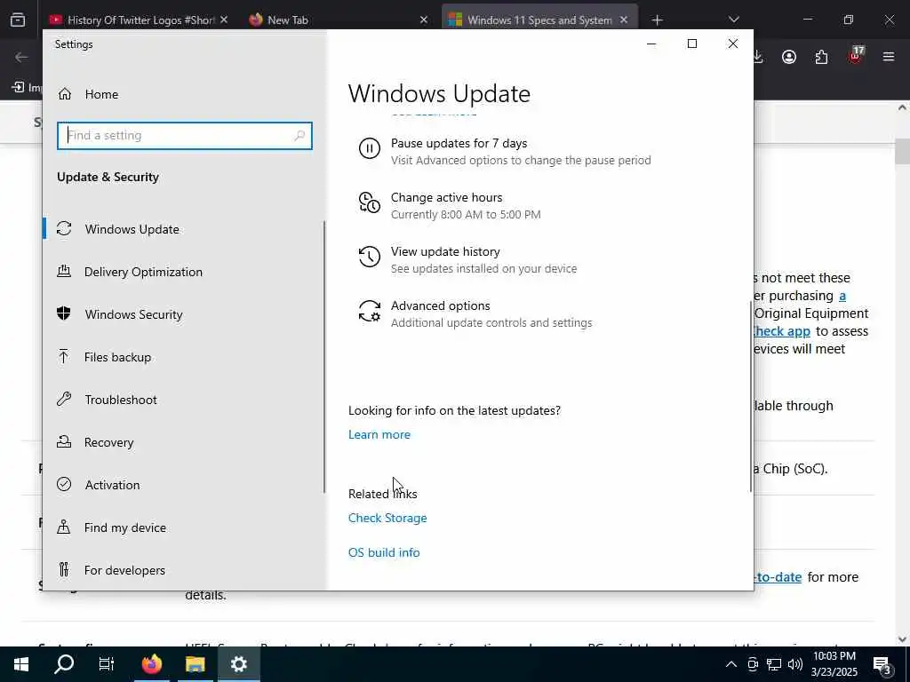Screen dimensions: 910x682
Task: Open the list all tabs dropdown
Action: [x=733, y=20]
